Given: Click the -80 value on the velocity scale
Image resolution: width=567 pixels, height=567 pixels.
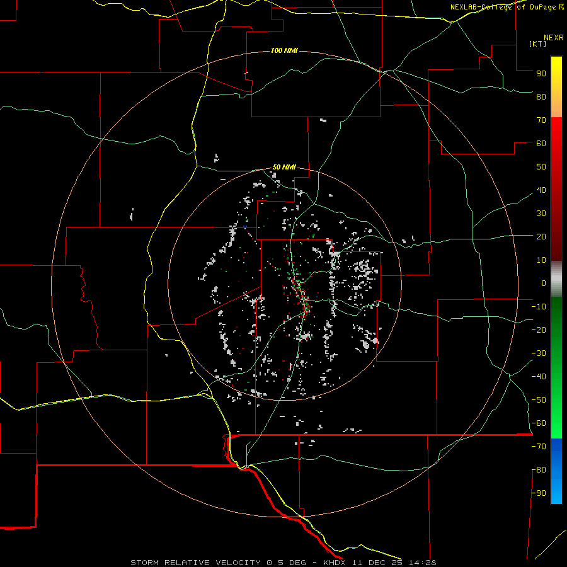Looking at the screenshot, I should pos(539,470).
